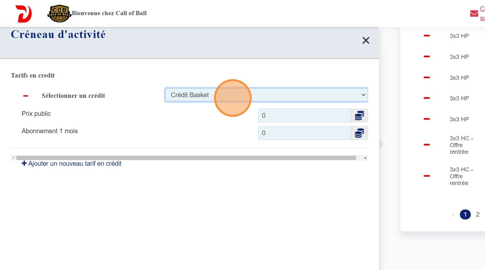Click the red minus on the last 3x3 HC - Offre rentrée
This screenshot has height=270, width=485.
point(427,176)
